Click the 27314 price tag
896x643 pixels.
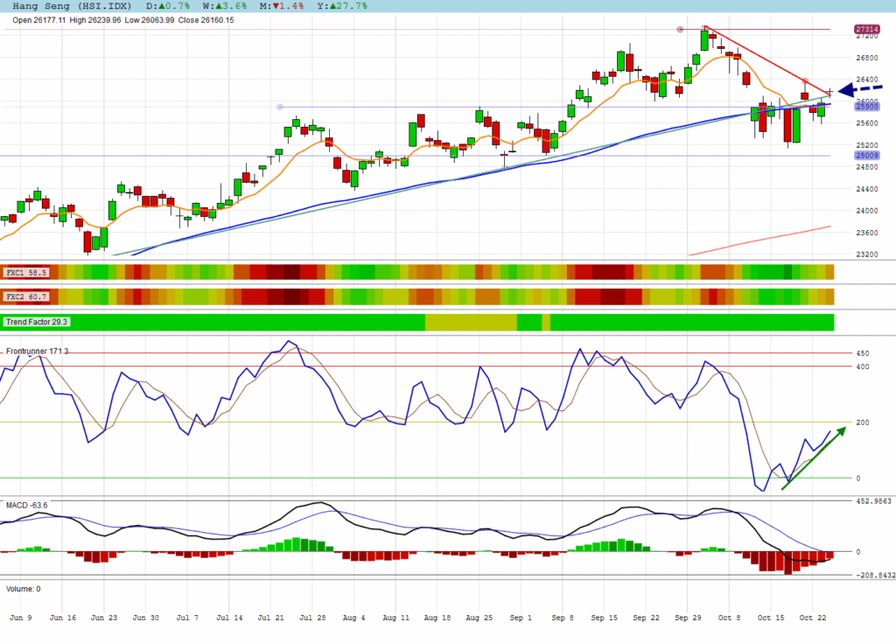pos(867,30)
